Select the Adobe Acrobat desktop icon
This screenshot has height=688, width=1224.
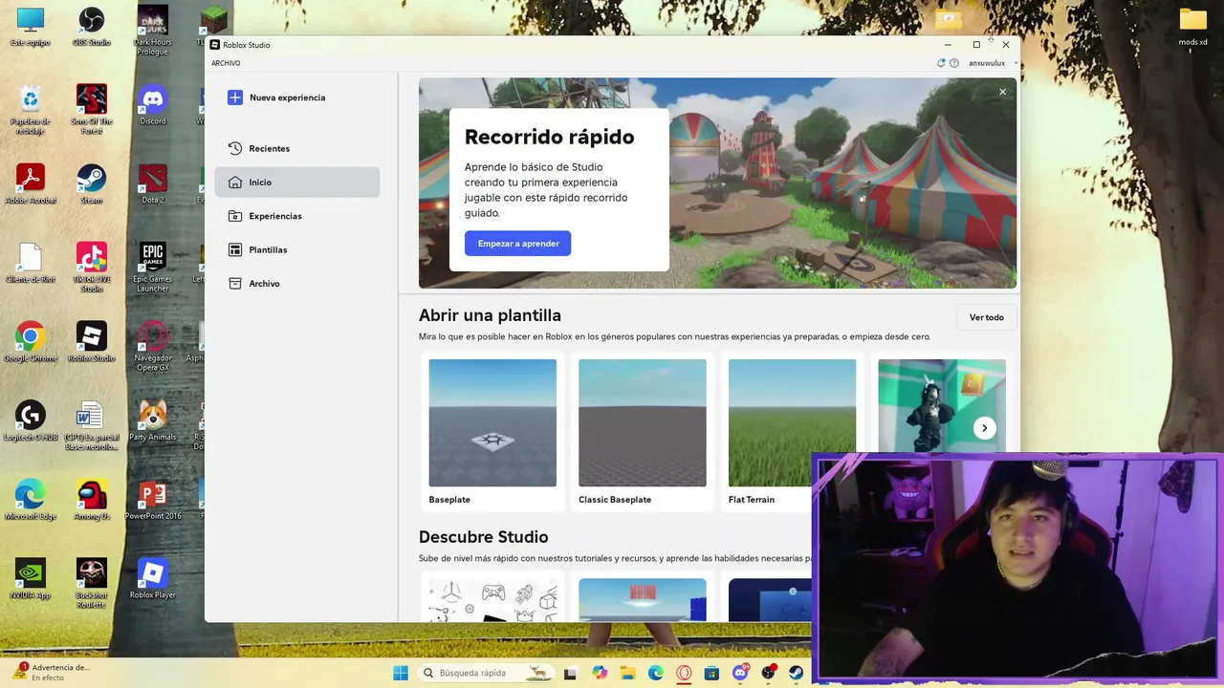[x=31, y=184]
